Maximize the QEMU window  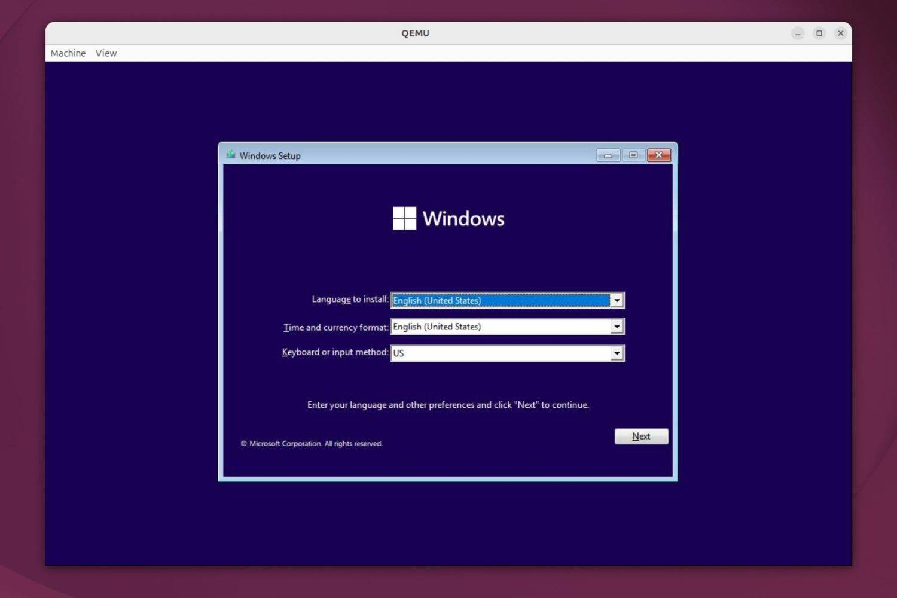coord(819,33)
